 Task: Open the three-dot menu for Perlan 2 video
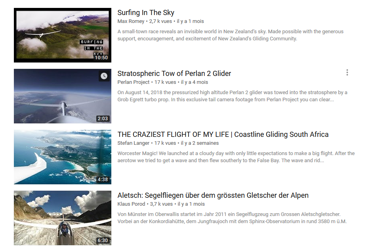[347, 73]
